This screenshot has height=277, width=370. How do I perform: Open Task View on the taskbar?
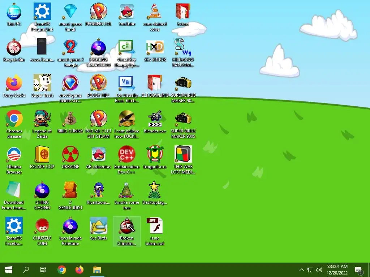click(43, 270)
